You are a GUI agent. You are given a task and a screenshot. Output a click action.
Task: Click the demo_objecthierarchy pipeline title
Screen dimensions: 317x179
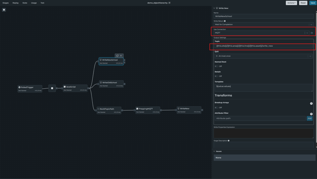(x=157, y=3)
